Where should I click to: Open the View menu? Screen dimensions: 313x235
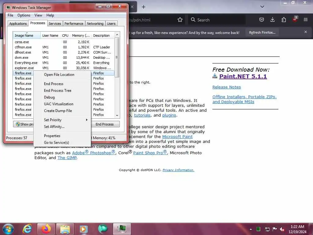pyautogui.click(x=38, y=15)
